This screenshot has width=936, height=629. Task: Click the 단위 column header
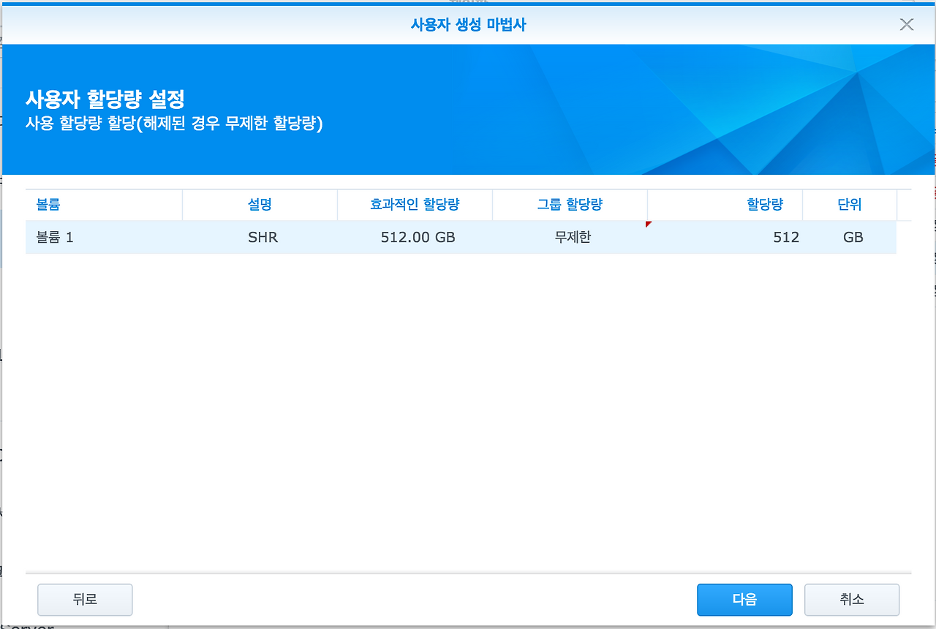click(850, 205)
